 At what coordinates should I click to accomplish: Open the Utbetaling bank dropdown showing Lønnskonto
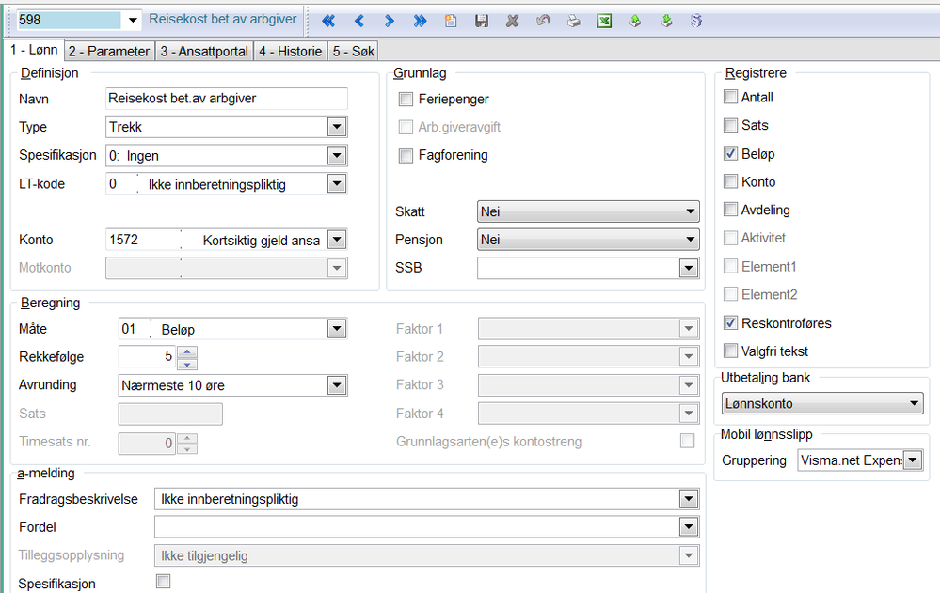tap(913, 404)
